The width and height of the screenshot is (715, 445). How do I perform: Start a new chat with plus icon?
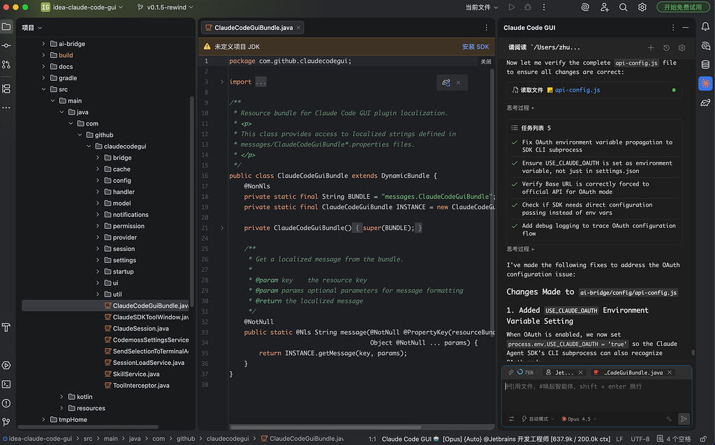click(x=651, y=48)
